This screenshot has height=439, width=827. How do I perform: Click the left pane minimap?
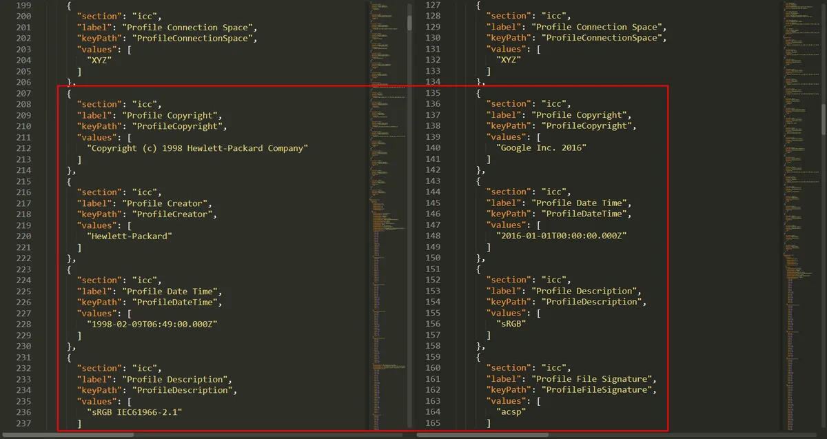[387, 214]
